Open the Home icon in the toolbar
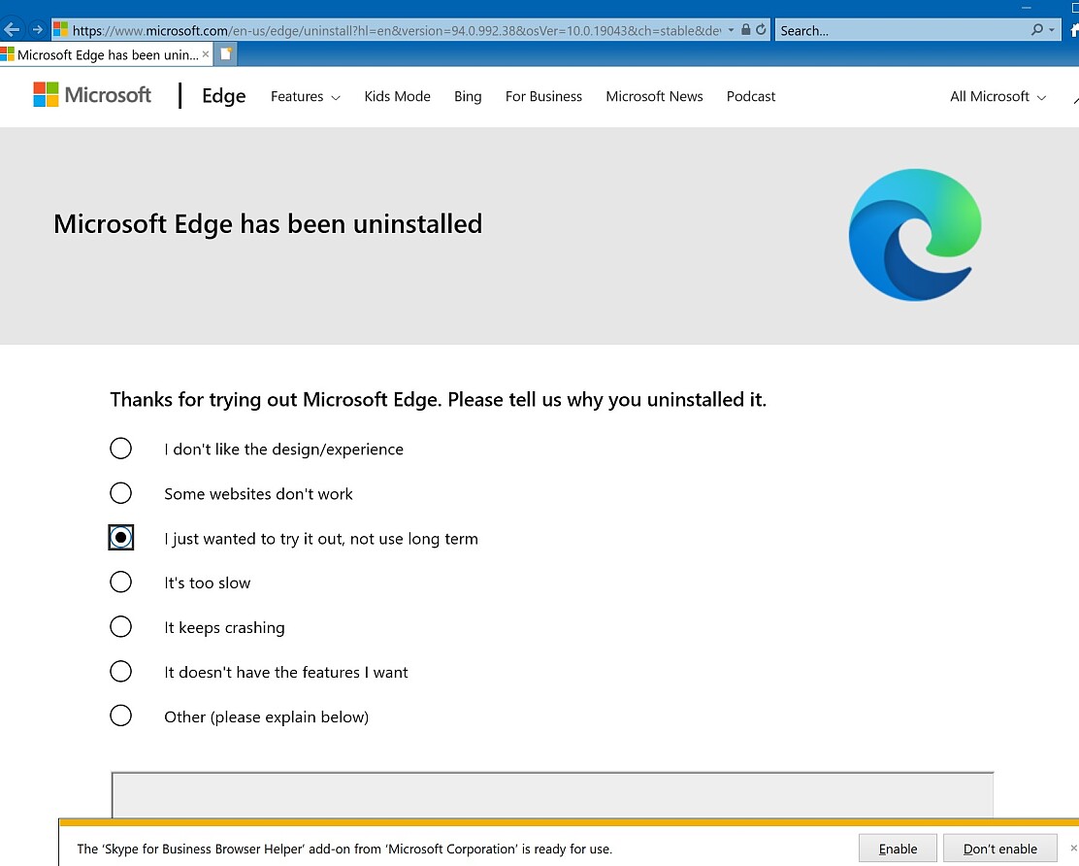Image resolution: width=1079 pixels, height=866 pixels. coord(1074,30)
